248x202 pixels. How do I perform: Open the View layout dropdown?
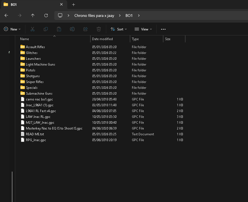coord(143,29)
